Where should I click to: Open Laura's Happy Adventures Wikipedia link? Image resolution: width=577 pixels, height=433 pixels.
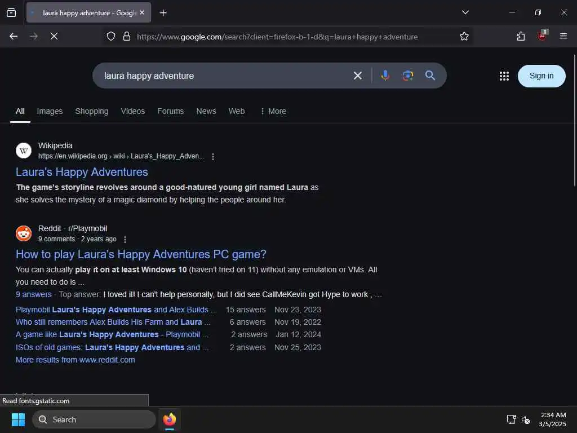point(82,172)
